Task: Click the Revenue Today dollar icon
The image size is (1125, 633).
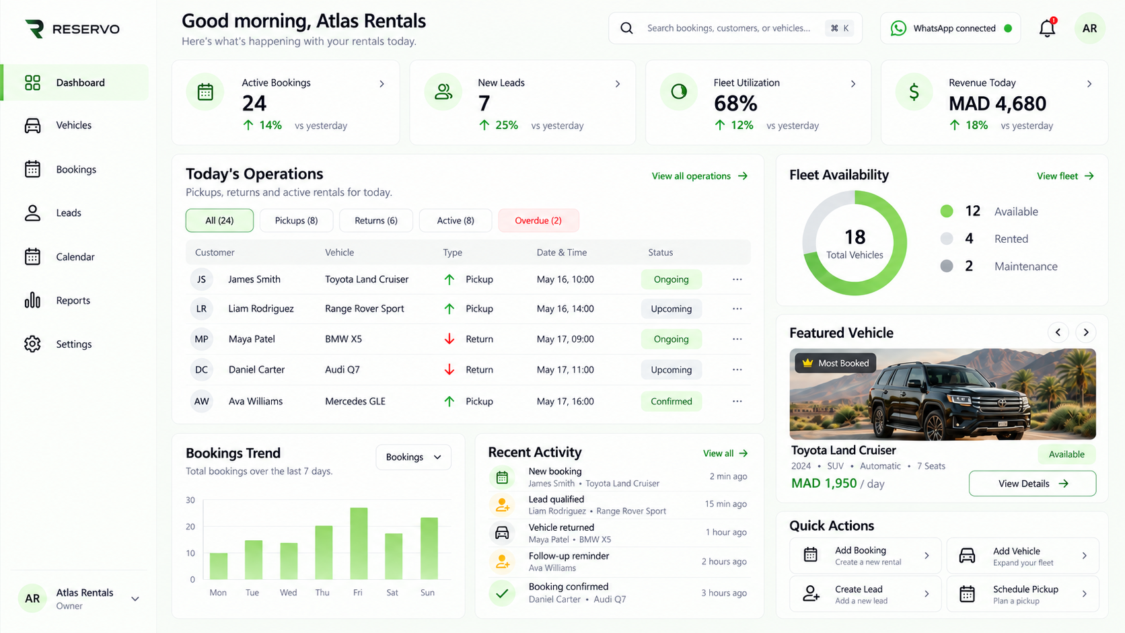Action: pyautogui.click(x=914, y=92)
